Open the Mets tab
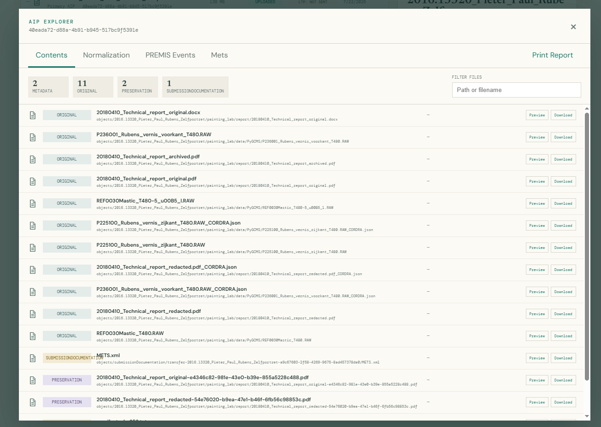The image size is (601, 427). point(219,55)
